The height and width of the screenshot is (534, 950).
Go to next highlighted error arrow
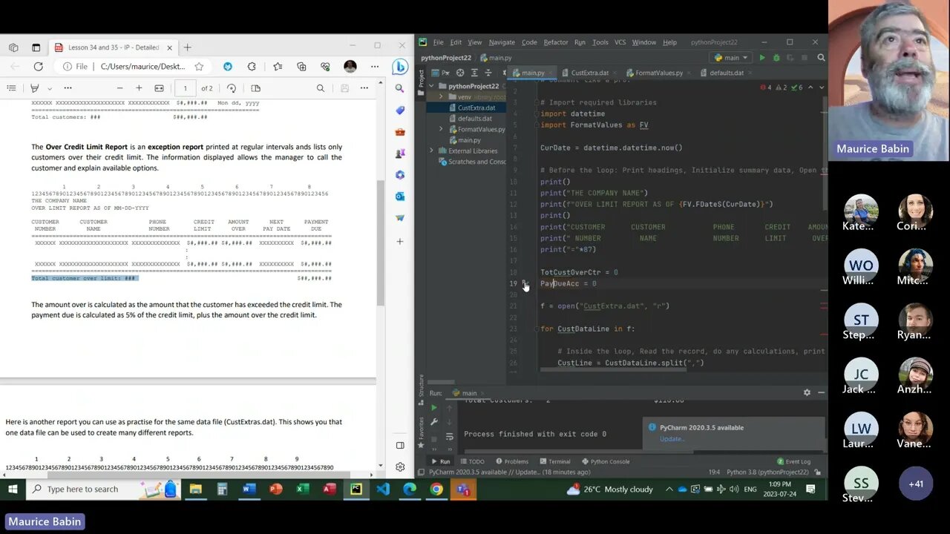[821, 88]
